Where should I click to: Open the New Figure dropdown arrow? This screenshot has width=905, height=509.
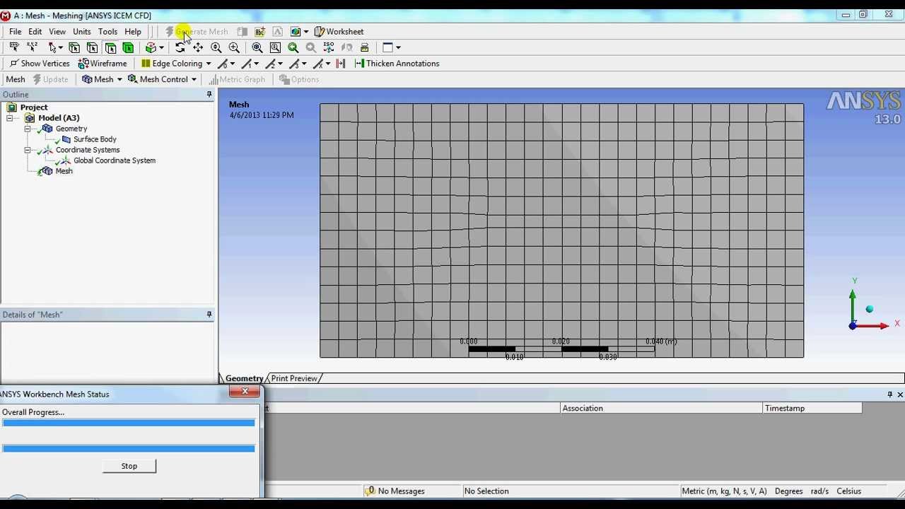pyautogui.click(x=306, y=32)
